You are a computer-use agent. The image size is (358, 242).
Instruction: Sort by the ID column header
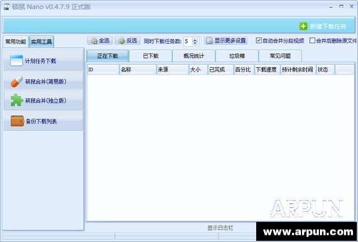tap(103, 69)
